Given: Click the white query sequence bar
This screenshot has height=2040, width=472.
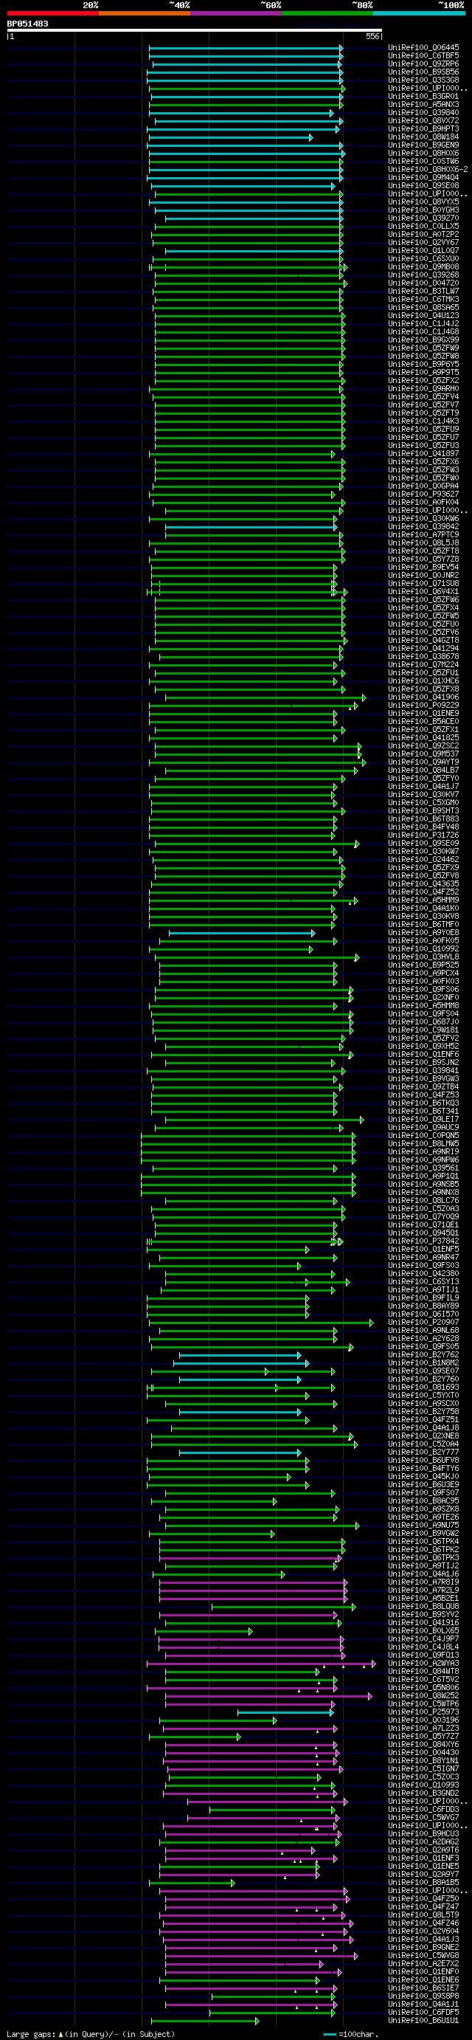Looking at the screenshot, I should tap(195, 31).
